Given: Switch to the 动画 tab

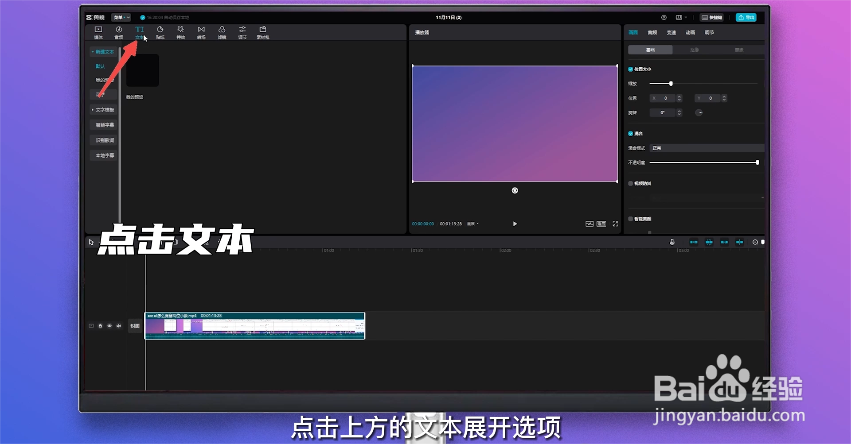Looking at the screenshot, I should point(690,32).
